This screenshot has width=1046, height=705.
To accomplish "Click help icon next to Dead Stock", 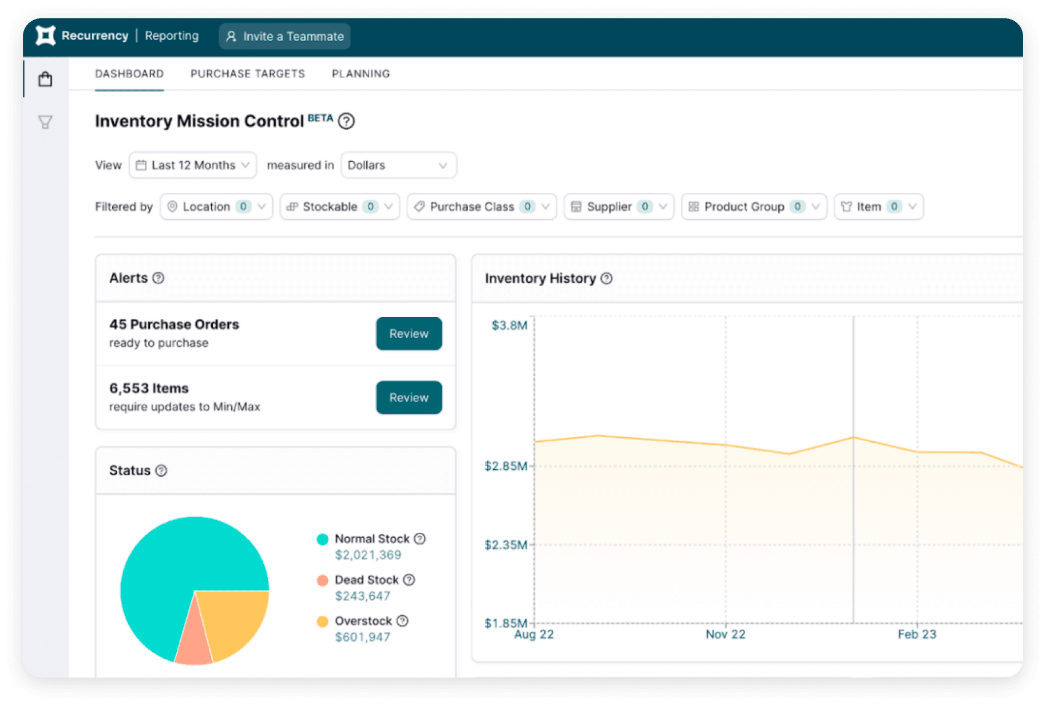I will point(409,580).
